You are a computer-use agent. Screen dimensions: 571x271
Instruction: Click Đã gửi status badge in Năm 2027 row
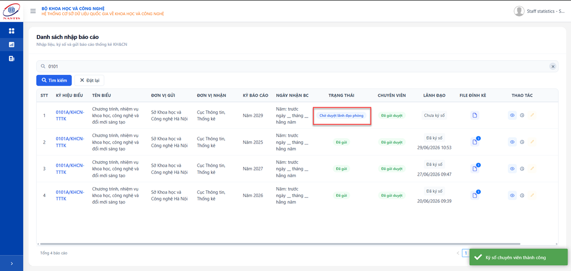click(341, 169)
